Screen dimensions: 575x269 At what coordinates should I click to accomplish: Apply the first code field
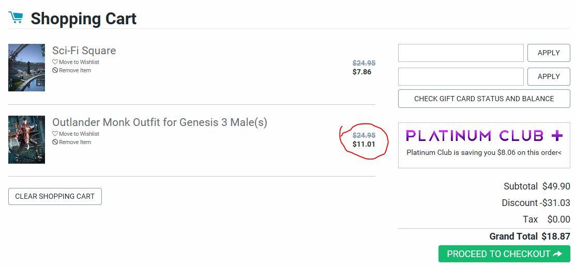click(549, 53)
